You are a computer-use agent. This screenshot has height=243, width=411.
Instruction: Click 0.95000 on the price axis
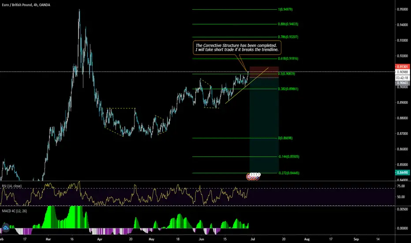[x=402, y=9]
